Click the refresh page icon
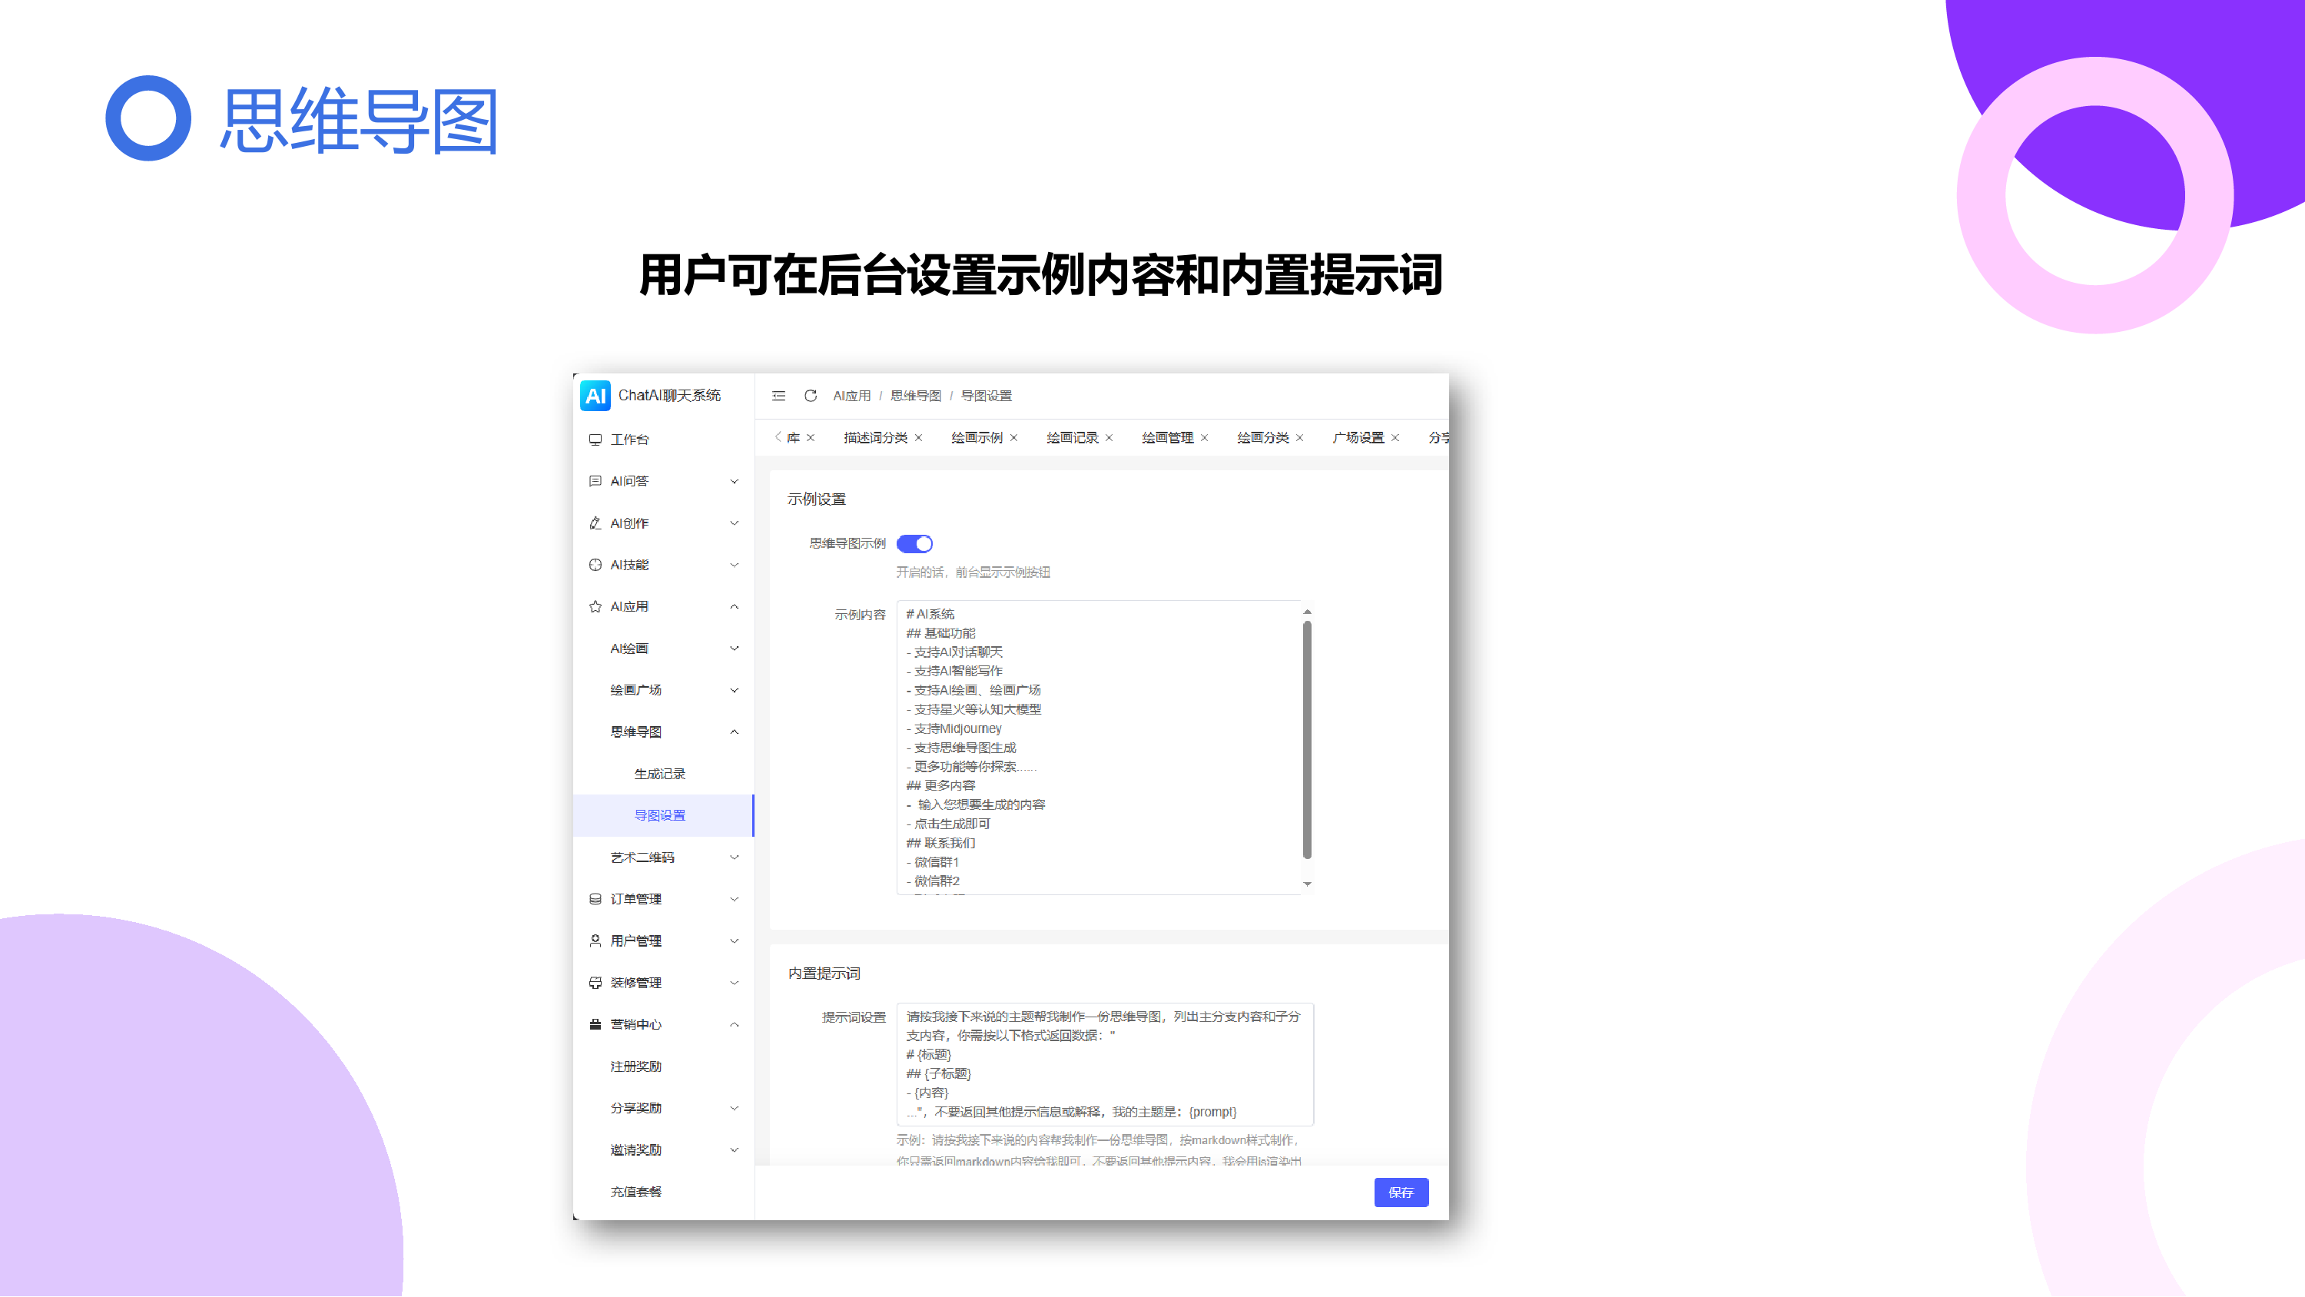Screen dimensions: 2305x1297 coord(811,396)
